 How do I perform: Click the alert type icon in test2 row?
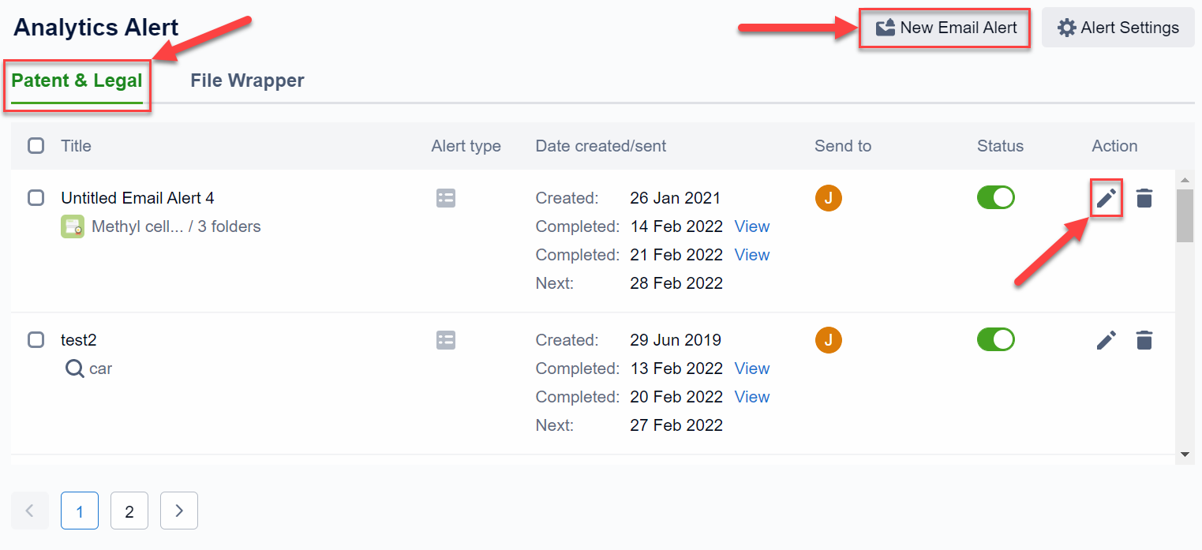[446, 340]
